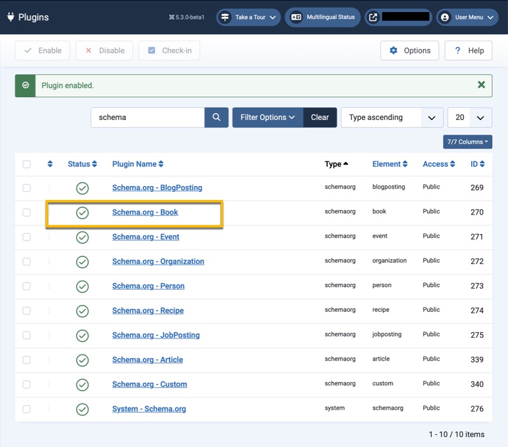Tick the checkbox for Schema.org - Custom
The image size is (508, 447).
[27, 384]
